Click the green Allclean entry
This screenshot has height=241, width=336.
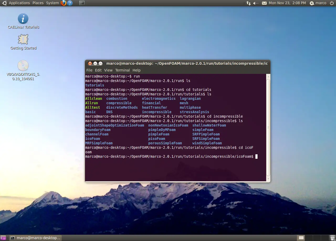[94, 98]
